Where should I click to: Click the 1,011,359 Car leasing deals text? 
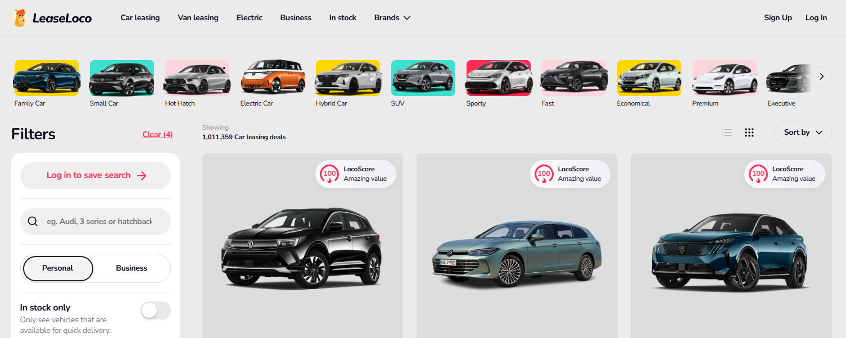244,137
